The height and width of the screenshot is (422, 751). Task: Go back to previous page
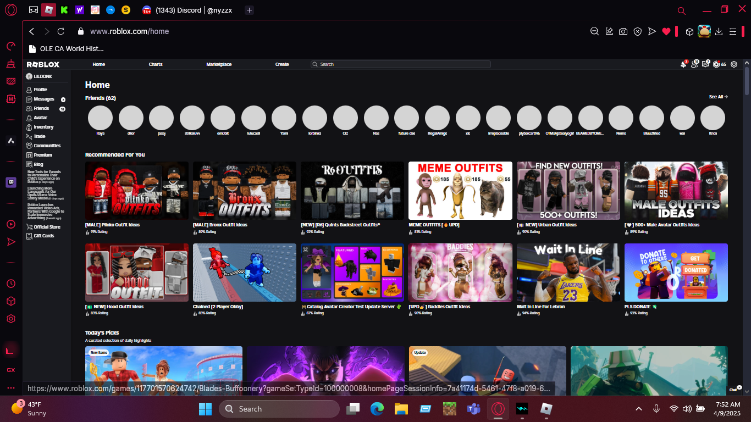pyautogui.click(x=32, y=31)
